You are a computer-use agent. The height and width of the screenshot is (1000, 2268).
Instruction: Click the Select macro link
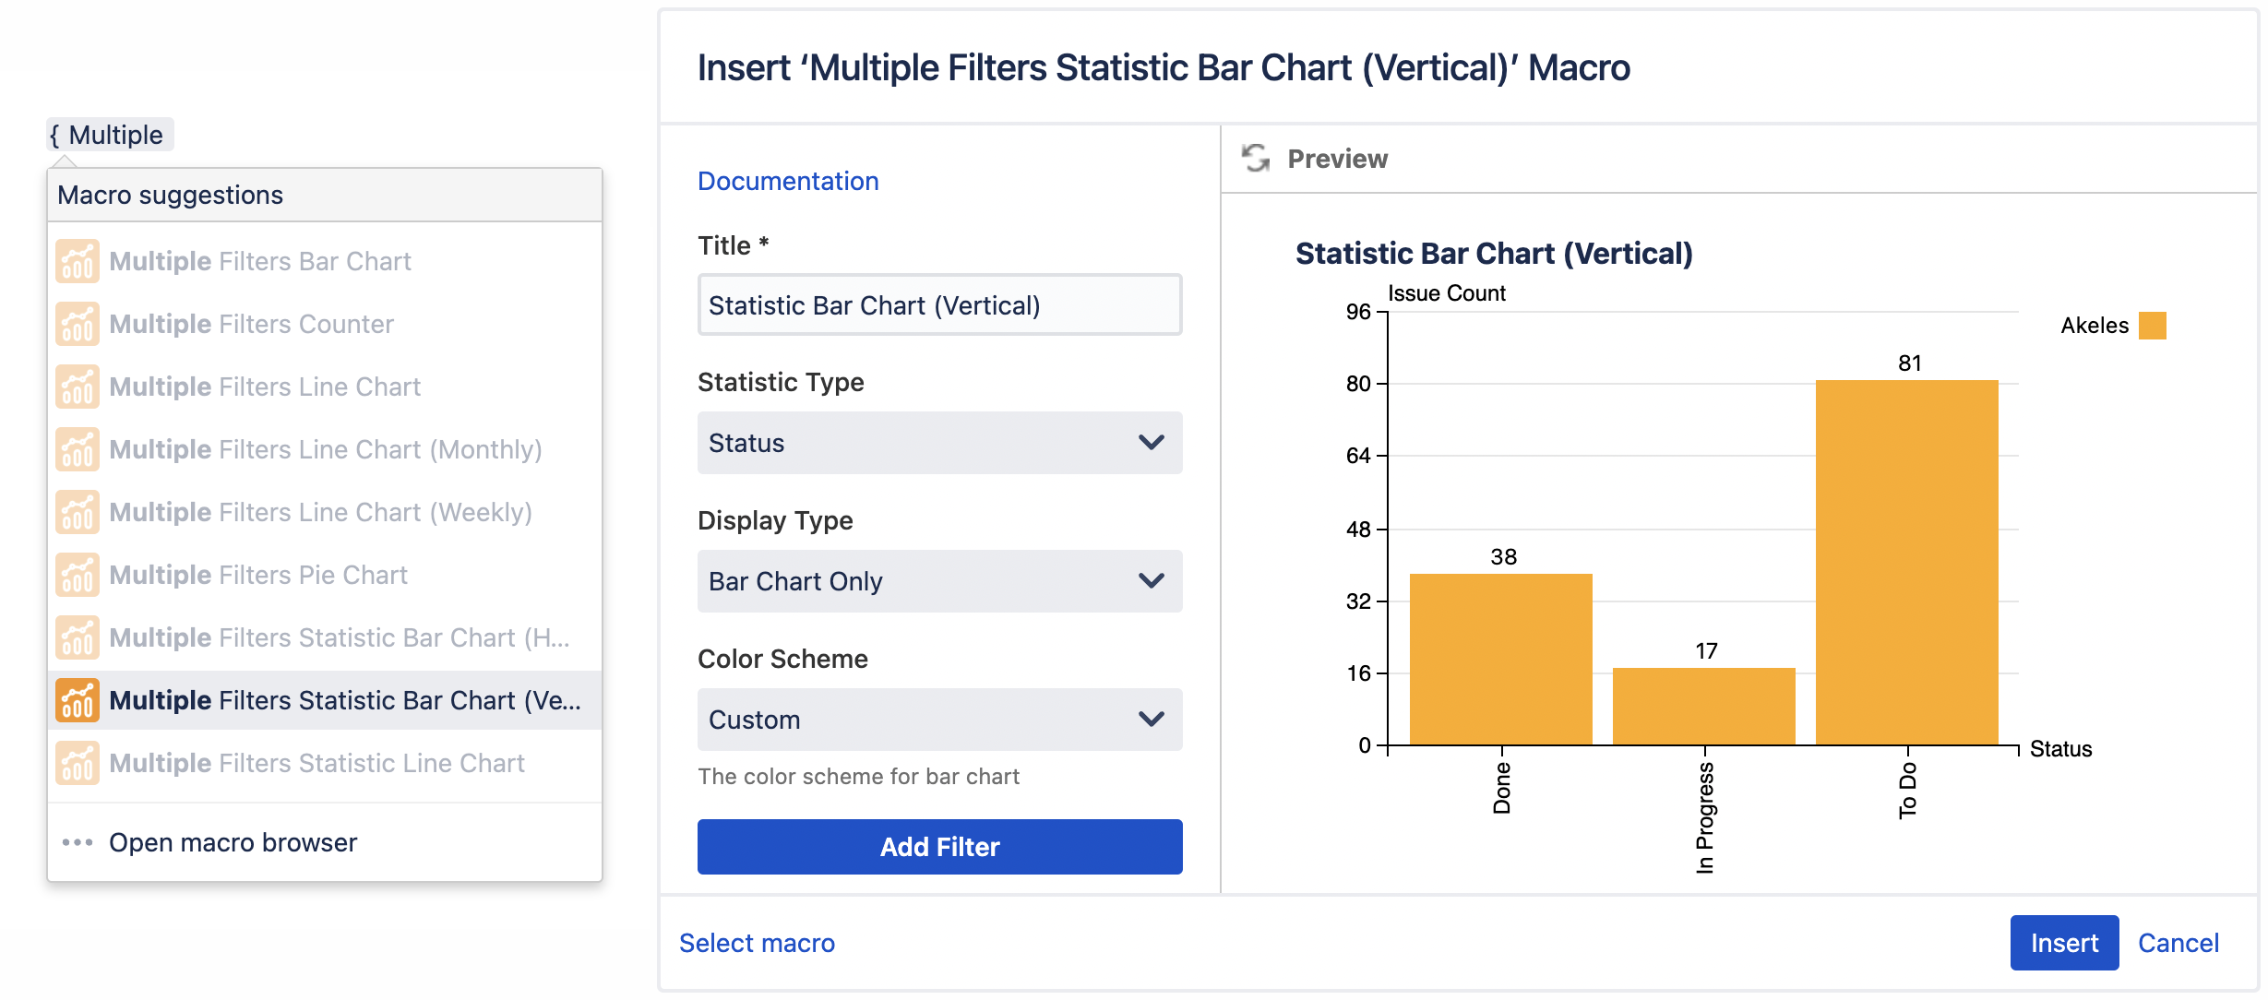tap(757, 943)
